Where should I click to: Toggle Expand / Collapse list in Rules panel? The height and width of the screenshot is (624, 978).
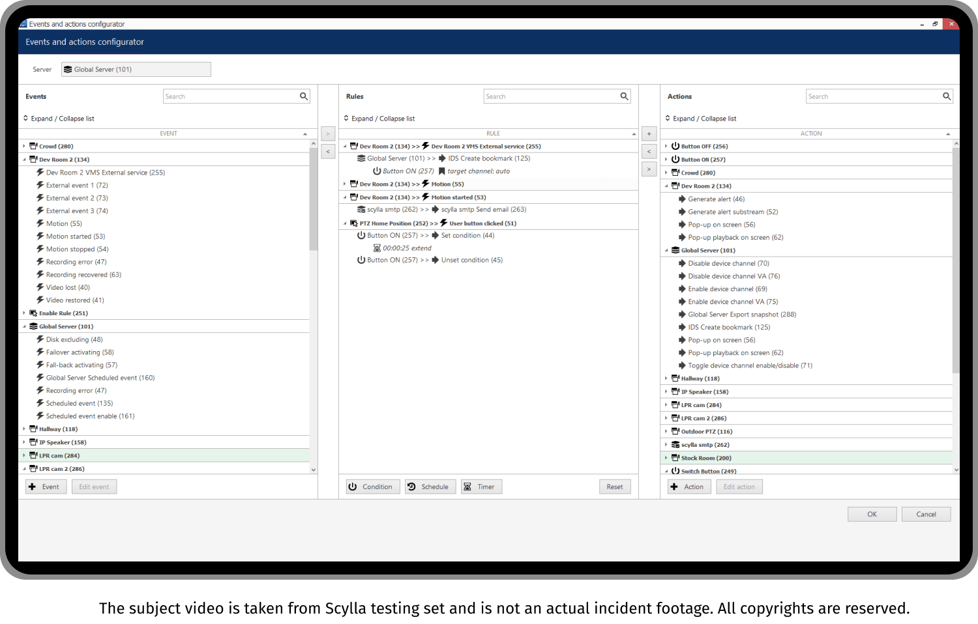tap(379, 119)
